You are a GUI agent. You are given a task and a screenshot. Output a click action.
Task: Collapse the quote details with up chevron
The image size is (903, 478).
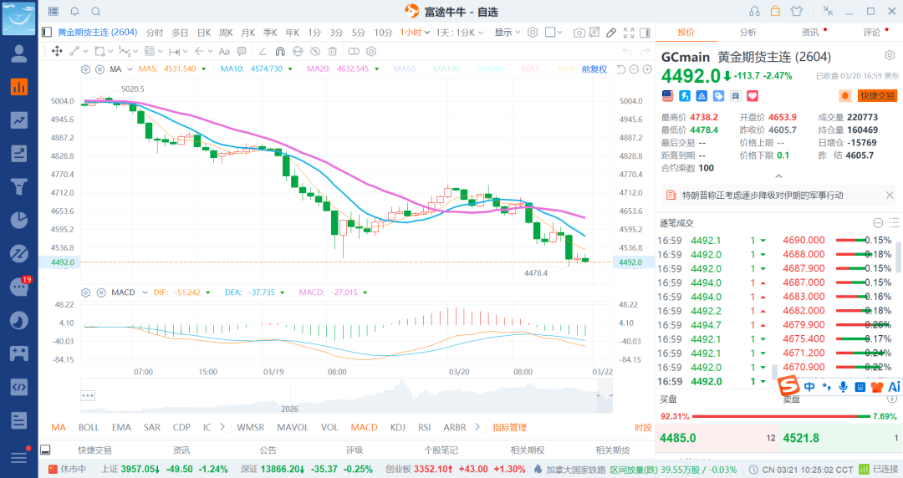(778, 176)
